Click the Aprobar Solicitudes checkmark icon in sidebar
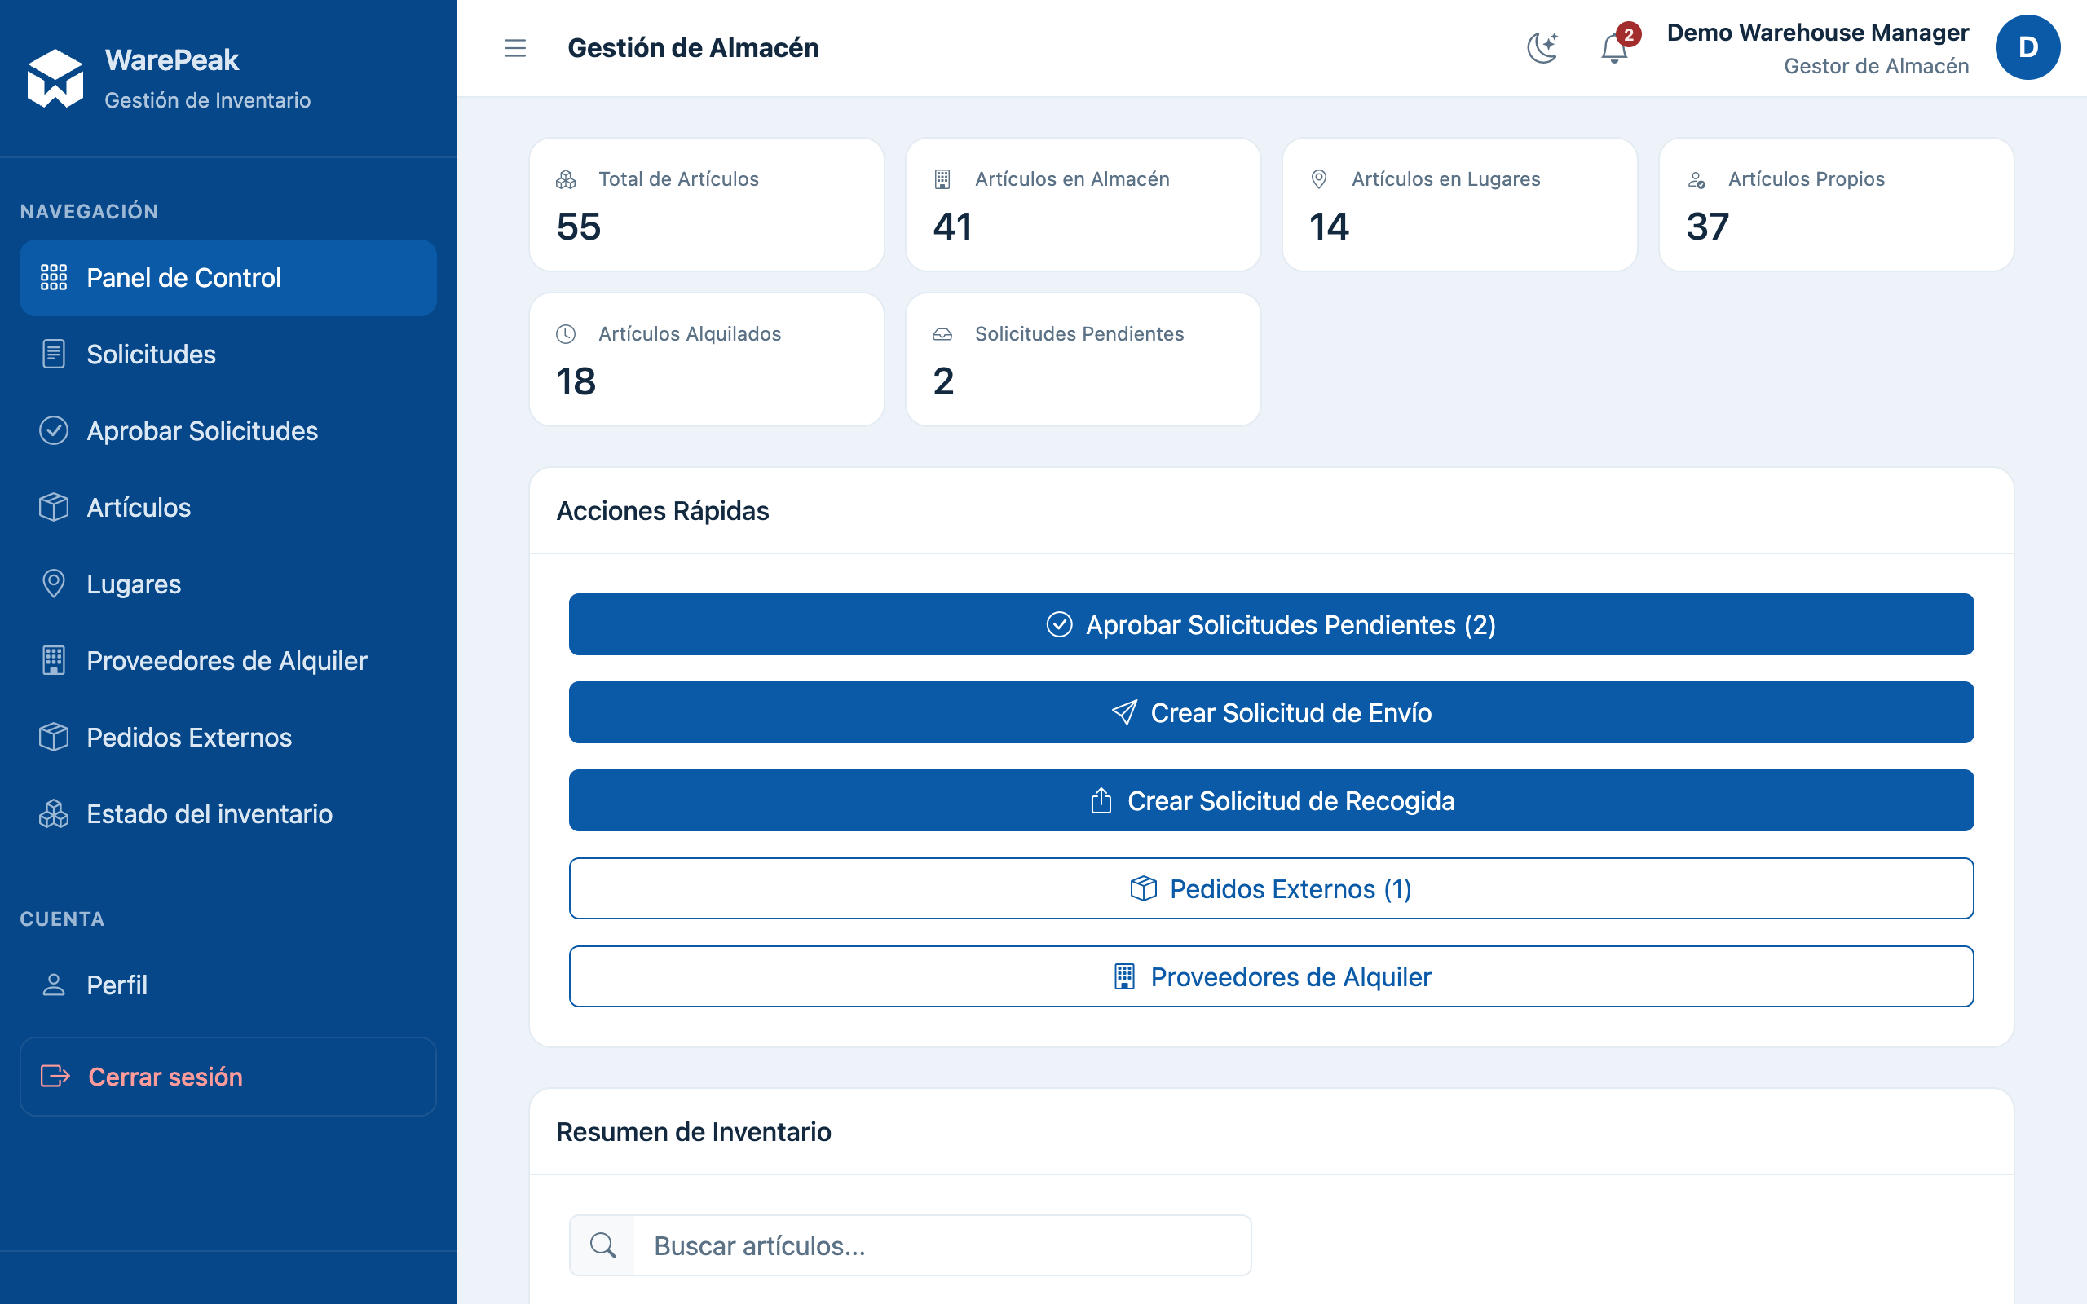This screenshot has width=2087, height=1304. 54,430
